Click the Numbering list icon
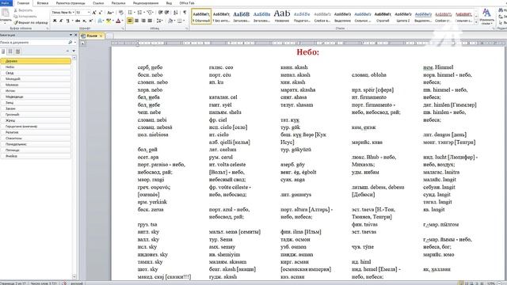Image resolution: width=507 pixels, height=285 pixels. (140, 13)
